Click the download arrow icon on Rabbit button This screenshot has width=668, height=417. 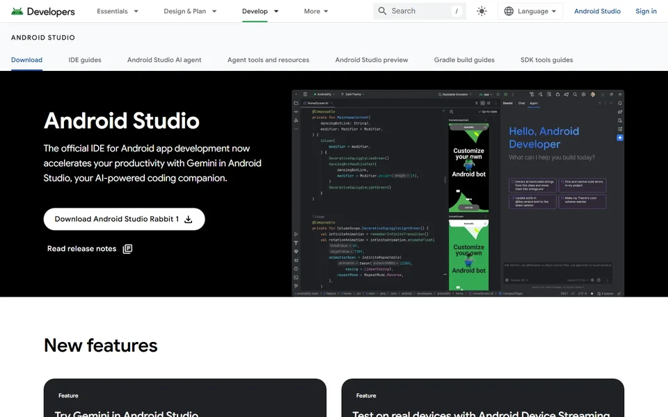[189, 219]
